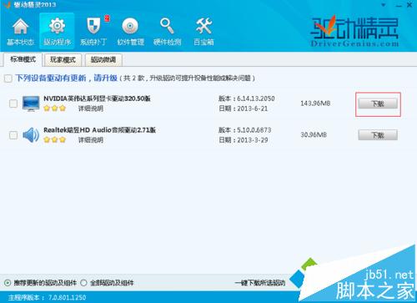
Task: Click the red notification badge on 系统补丁
Action: [107, 18]
